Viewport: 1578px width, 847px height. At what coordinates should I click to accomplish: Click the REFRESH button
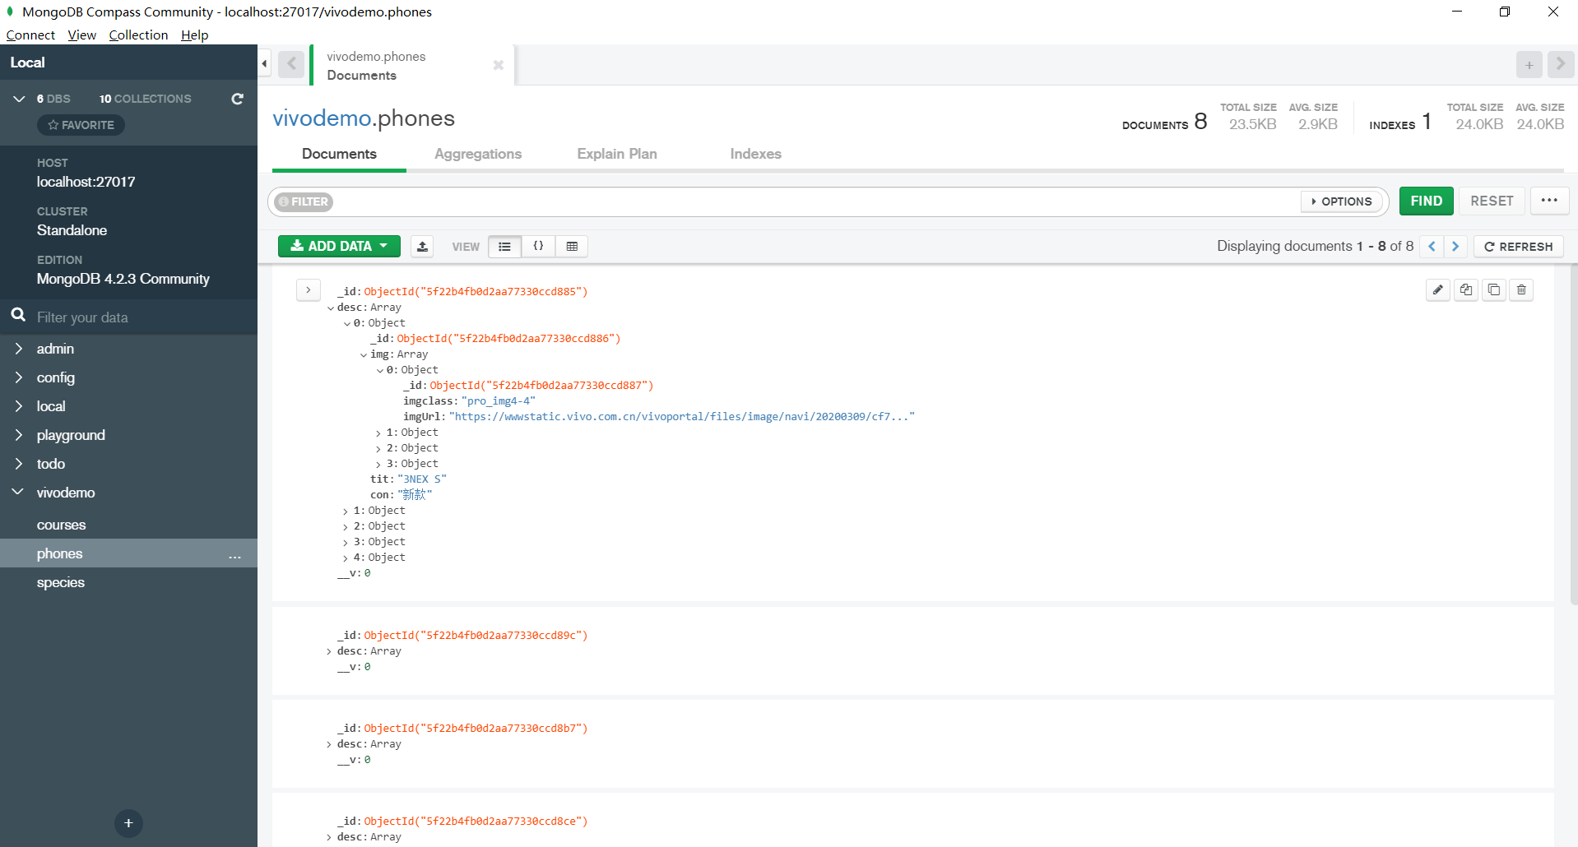[1518, 247]
